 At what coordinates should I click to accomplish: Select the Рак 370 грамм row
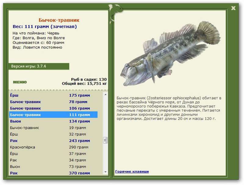point(53,173)
